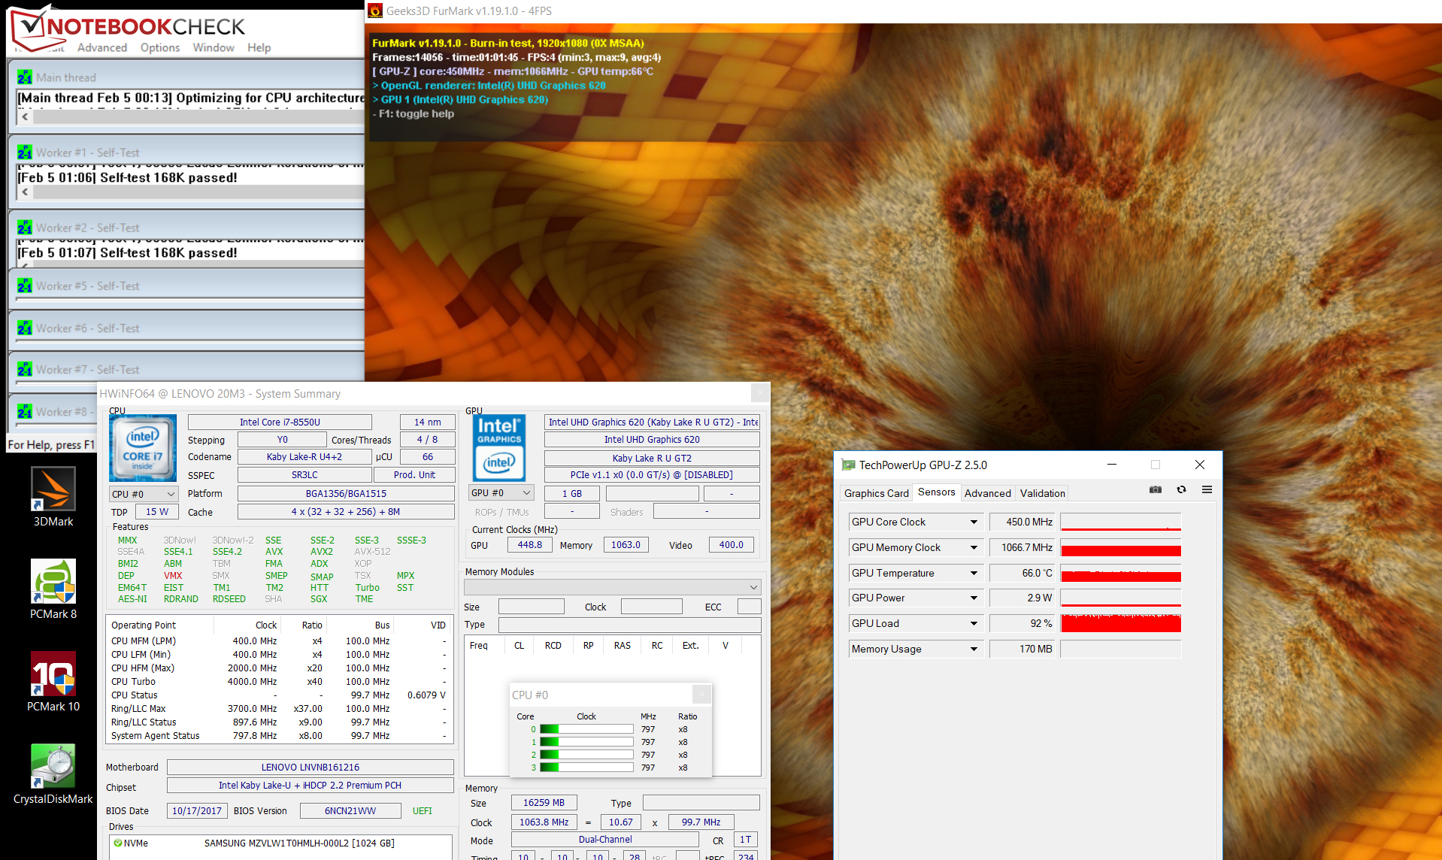This screenshot has width=1442, height=860.
Task: Open the GPU Memory Clock sensor dropdown
Action: [x=974, y=547]
